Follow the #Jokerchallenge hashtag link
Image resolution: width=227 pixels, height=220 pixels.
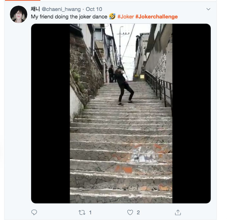point(157,17)
